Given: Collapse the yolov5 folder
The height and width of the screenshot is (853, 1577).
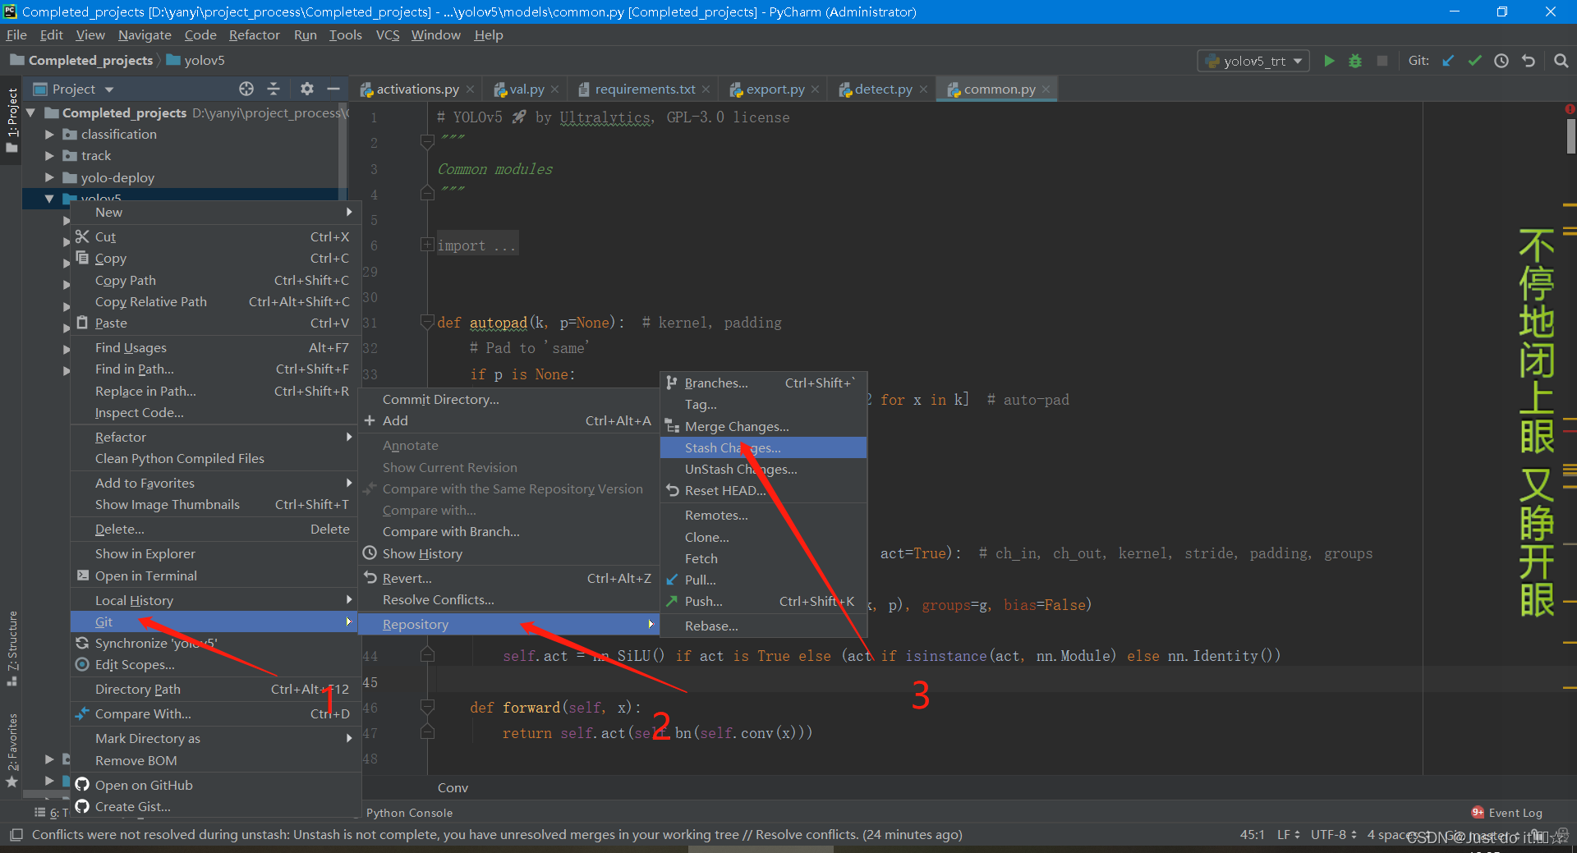Looking at the screenshot, I should point(49,198).
